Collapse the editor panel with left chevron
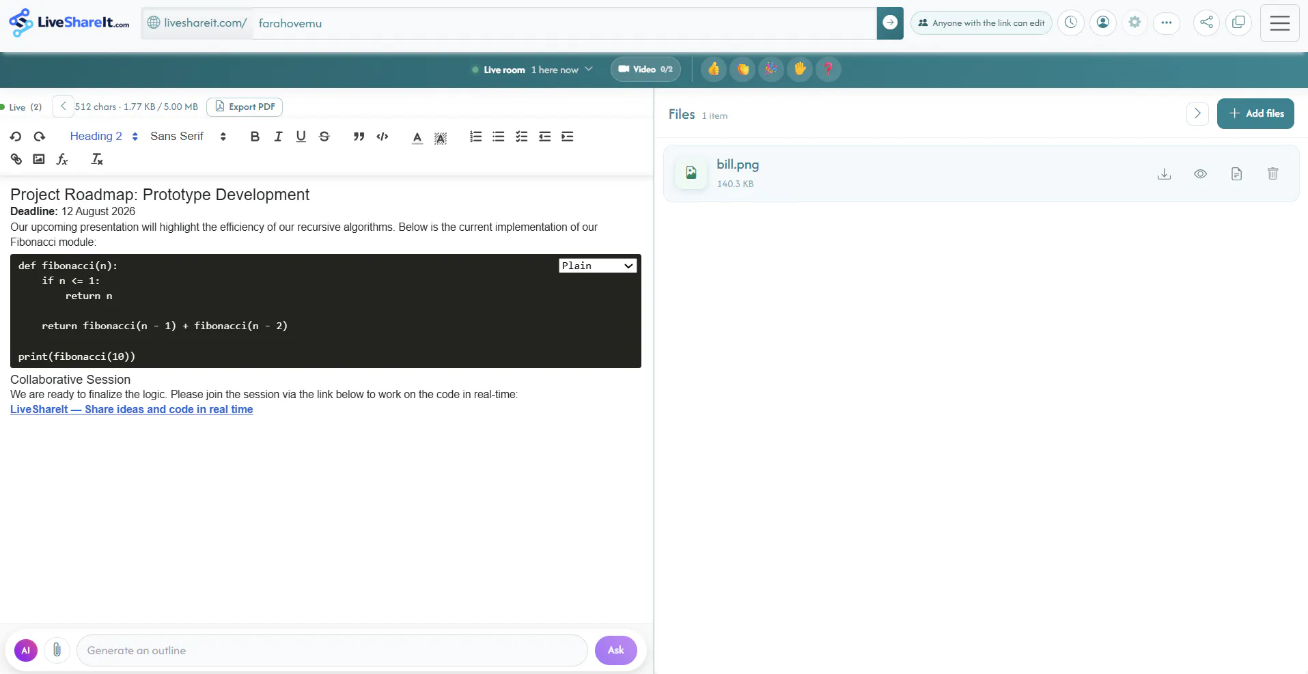 point(63,107)
